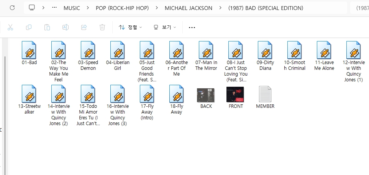Click the rename icon in toolbar
Viewport: 369px width, 175px height.
coord(66,27)
